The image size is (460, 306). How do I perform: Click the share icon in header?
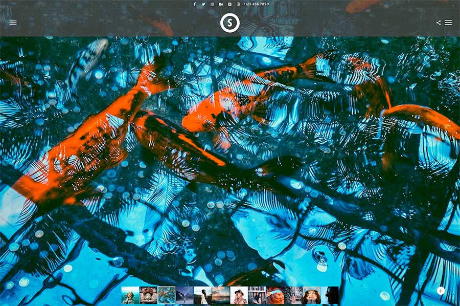(x=439, y=23)
